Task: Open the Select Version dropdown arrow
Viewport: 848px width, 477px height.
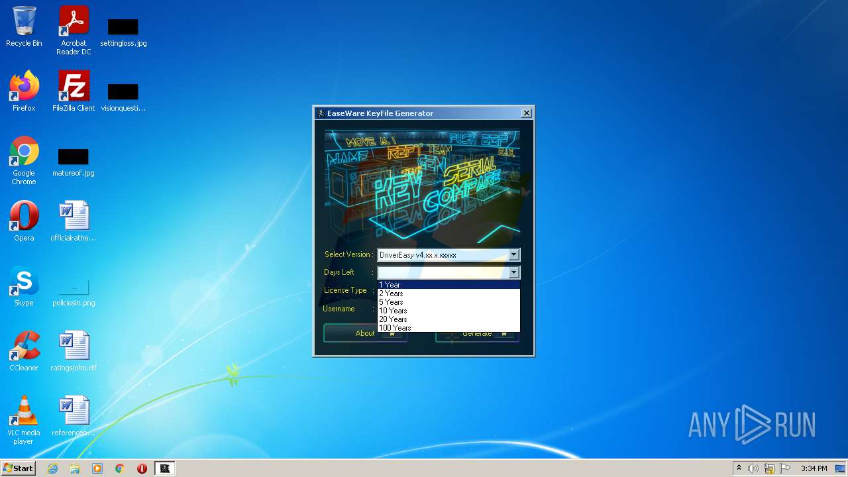Action: [514, 254]
